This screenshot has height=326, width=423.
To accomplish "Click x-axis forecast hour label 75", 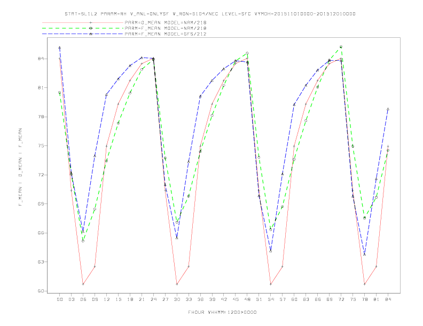I will point(353,299).
